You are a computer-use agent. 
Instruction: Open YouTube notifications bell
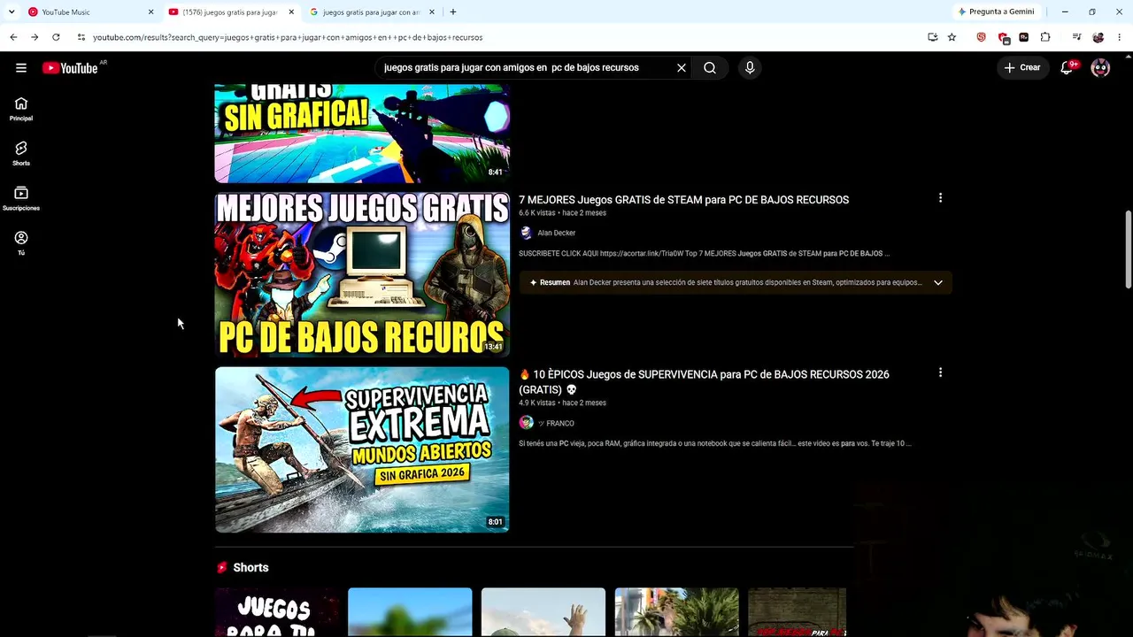tap(1067, 68)
